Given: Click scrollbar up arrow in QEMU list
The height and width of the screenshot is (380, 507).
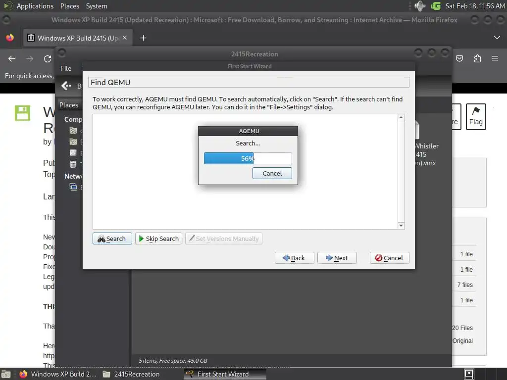Looking at the screenshot, I should pos(401,118).
